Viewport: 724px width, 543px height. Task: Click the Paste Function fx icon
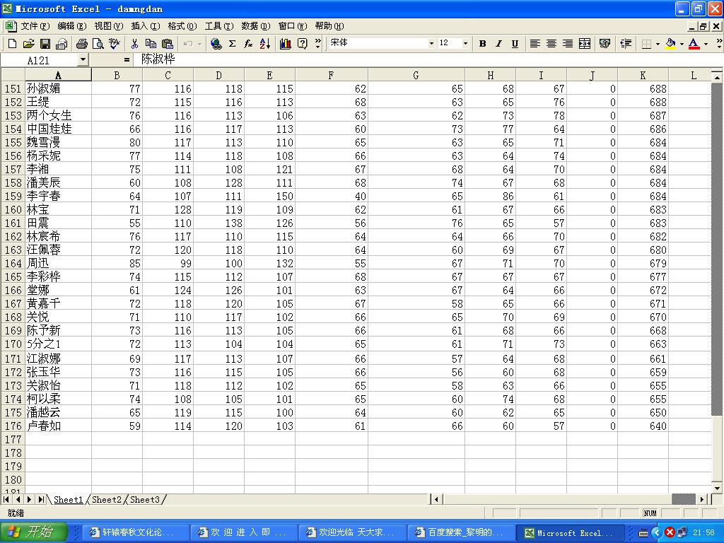tap(248, 44)
